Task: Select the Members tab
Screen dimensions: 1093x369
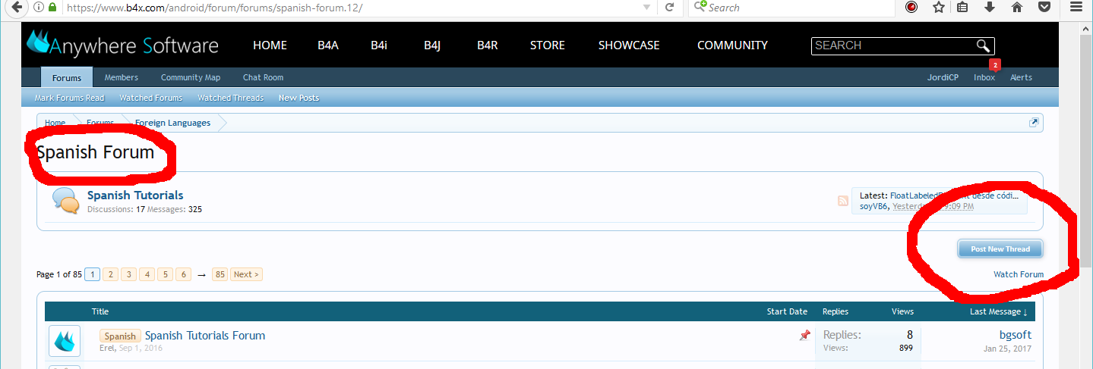Action: pos(122,77)
